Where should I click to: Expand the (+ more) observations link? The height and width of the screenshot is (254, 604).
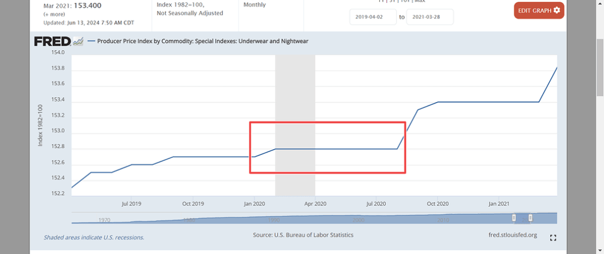(54, 14)
